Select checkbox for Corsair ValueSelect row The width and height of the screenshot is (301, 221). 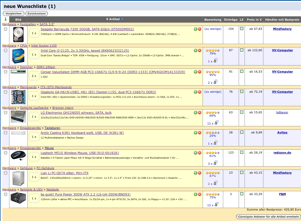pyautogui.click(x=6, y=72)
